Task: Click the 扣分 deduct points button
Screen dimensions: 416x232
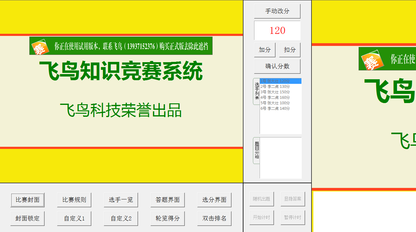Action: [290, 50]
